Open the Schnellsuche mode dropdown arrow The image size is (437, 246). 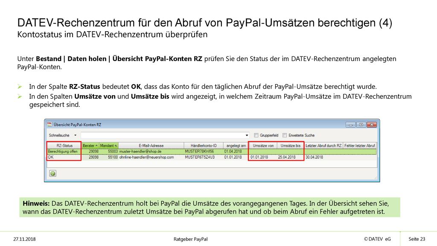point(75,135)
